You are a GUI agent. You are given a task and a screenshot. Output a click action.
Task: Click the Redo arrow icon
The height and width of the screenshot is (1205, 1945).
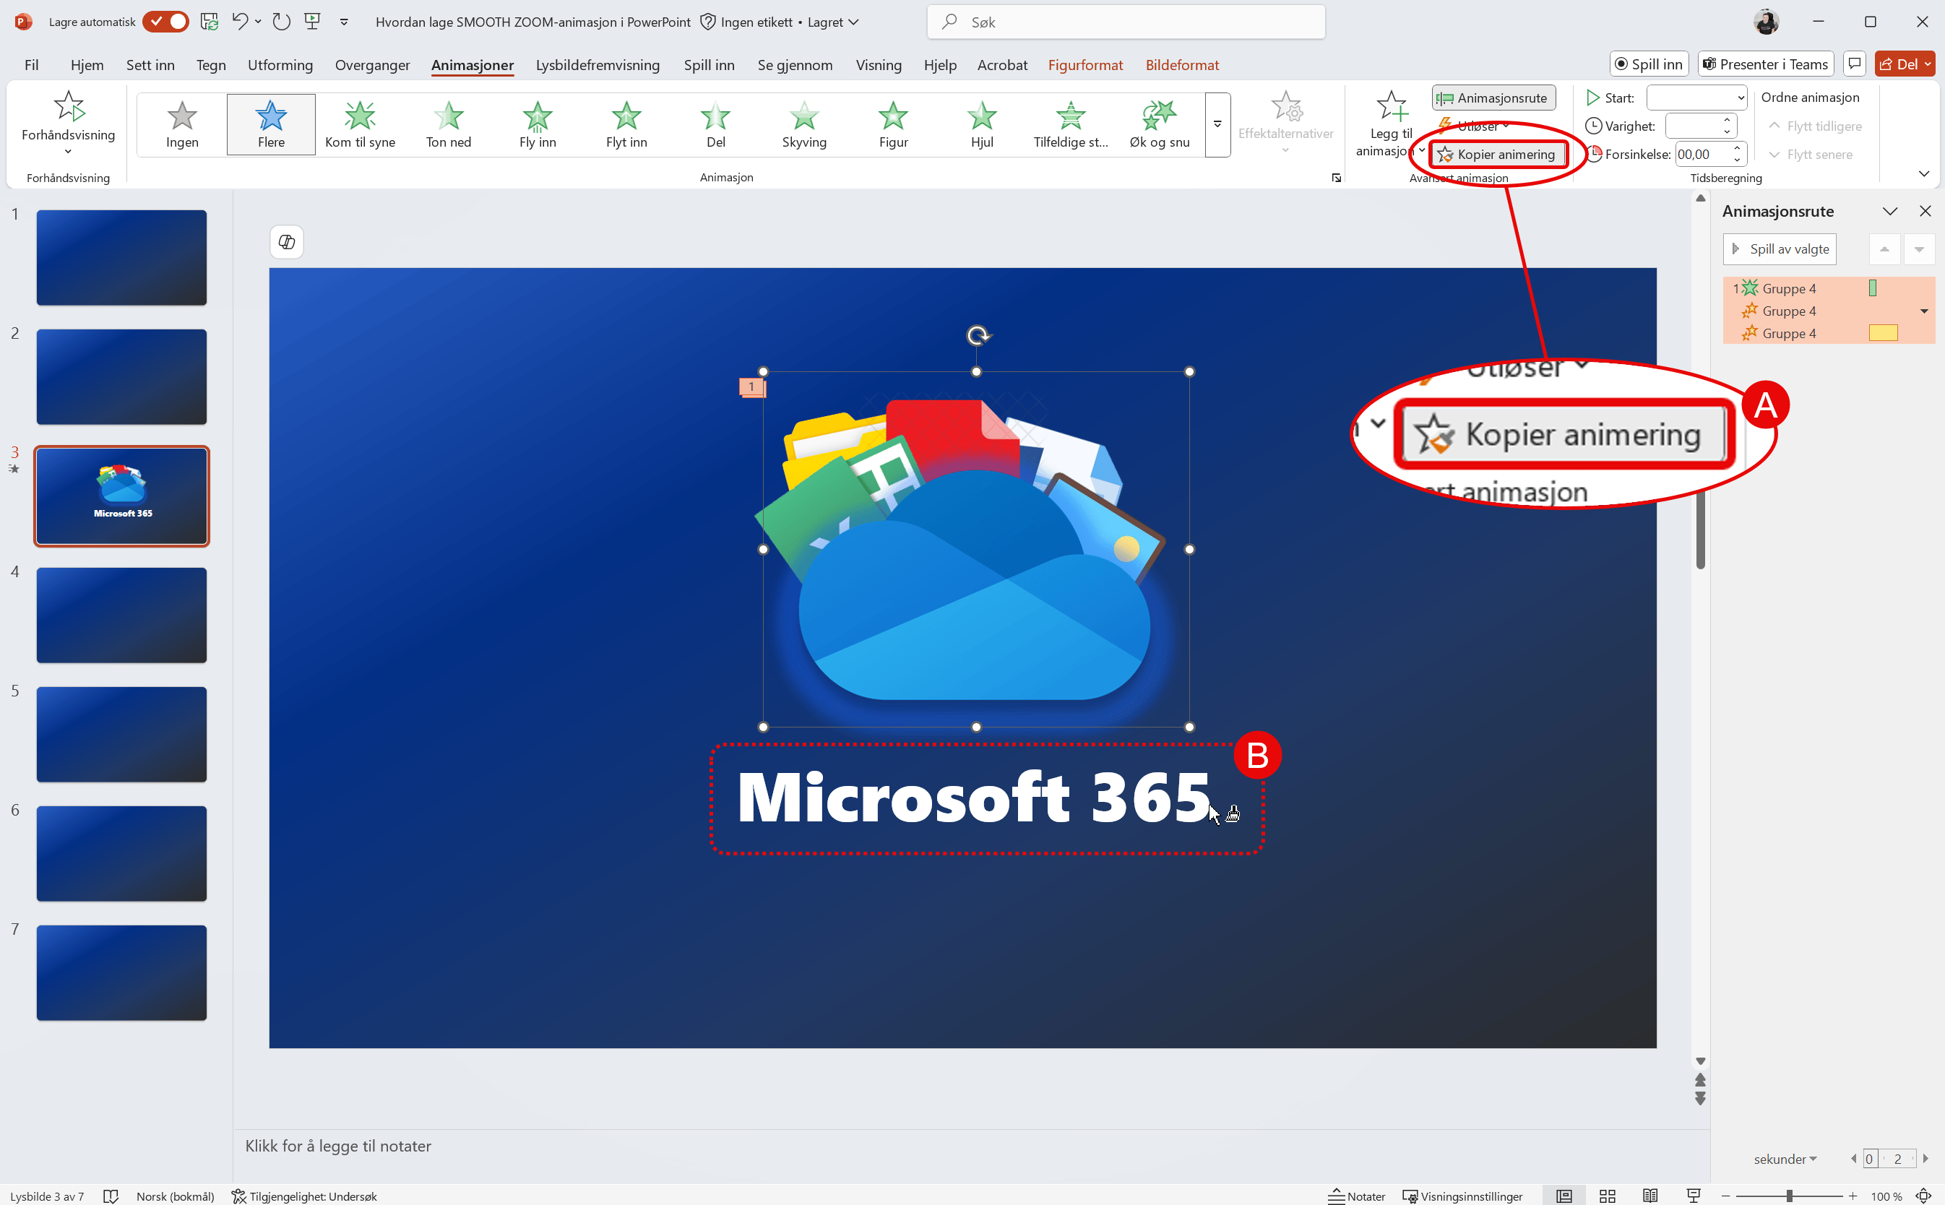(x=281, y=22)
